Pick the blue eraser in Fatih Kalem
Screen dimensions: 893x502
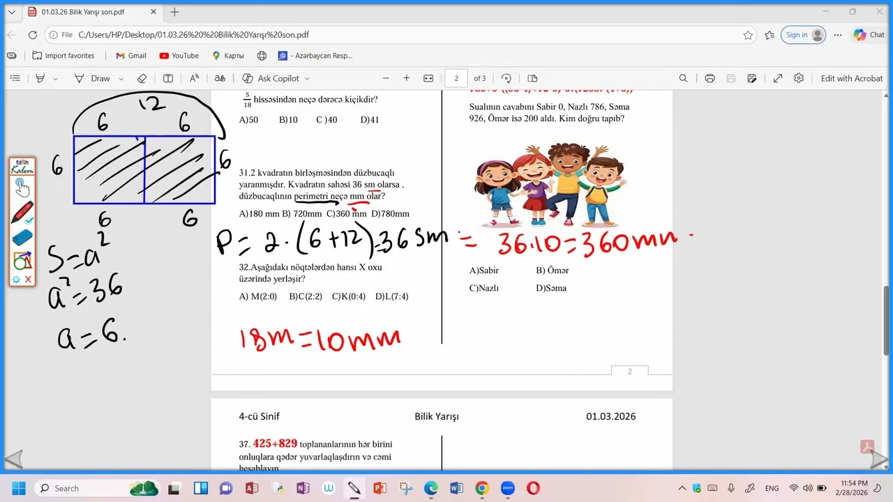22,238
